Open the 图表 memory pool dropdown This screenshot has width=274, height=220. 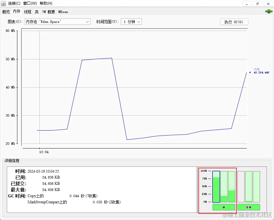point(57,22)
